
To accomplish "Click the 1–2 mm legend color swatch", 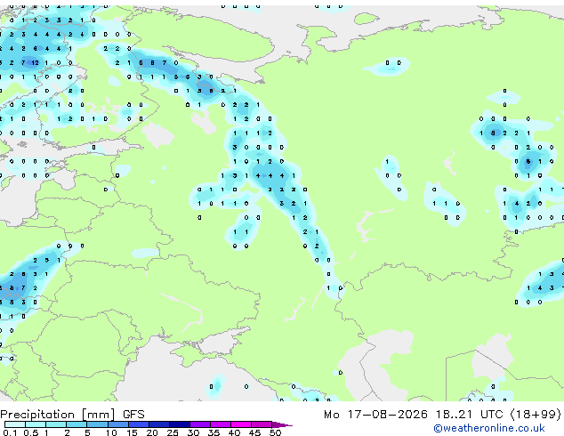I will tap(56, 424).
